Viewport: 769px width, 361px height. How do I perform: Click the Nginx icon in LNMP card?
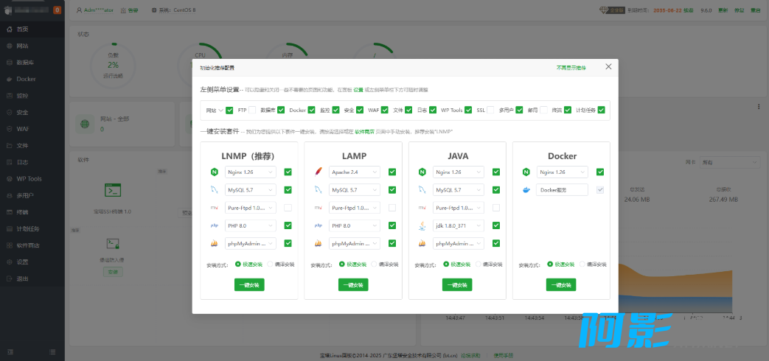[215, 172]
